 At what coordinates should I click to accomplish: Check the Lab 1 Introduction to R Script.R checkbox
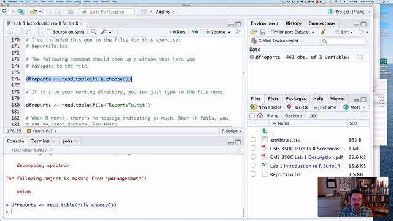click(253, 165)
